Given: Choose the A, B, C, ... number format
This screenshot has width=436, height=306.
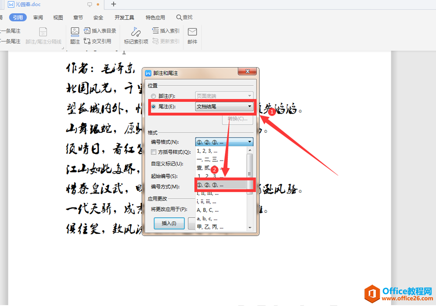Looking at the screenshot, I should pos(221,210).
